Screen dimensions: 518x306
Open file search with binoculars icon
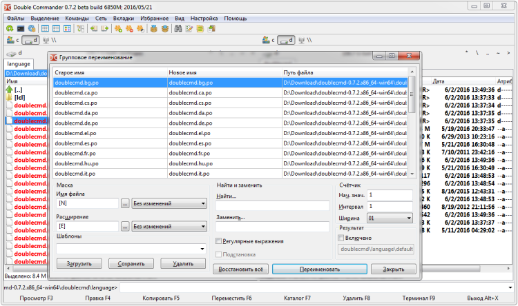[x=178, y=29]
